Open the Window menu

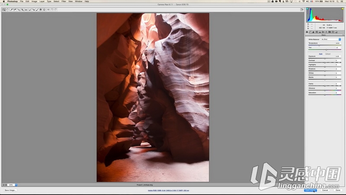coord(79,1)
